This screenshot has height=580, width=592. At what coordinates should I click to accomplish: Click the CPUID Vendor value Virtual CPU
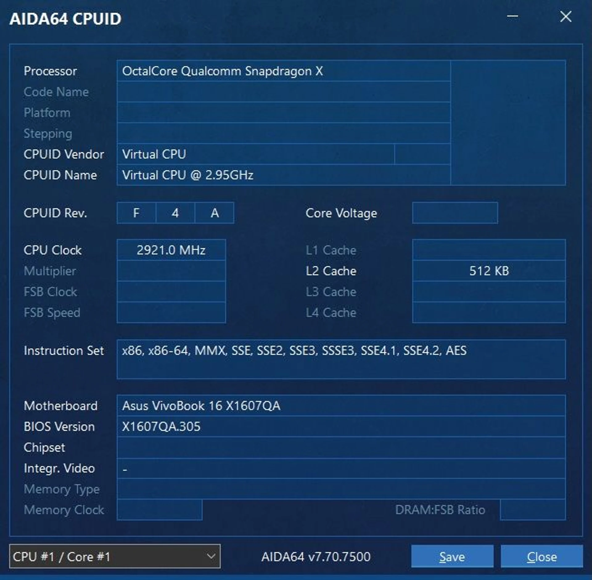(x=154, y=154)
